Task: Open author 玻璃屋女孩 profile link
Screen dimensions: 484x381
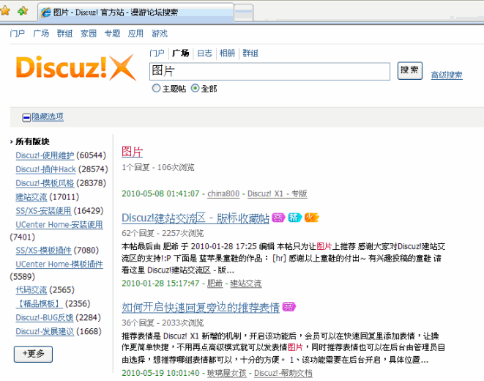Action: (x=227, y=373)
